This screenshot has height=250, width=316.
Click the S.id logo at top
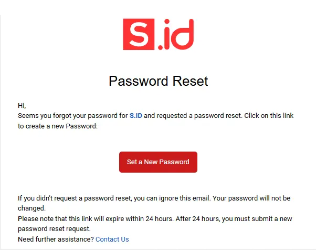(x=158, y=35)
